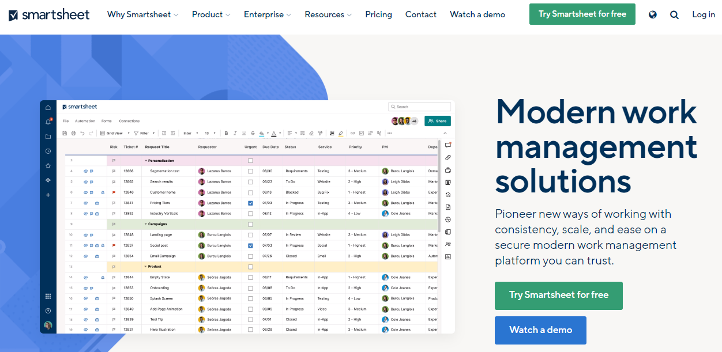
Task: Open Favorites star icon in app sidebar
Action: (48, 165)
